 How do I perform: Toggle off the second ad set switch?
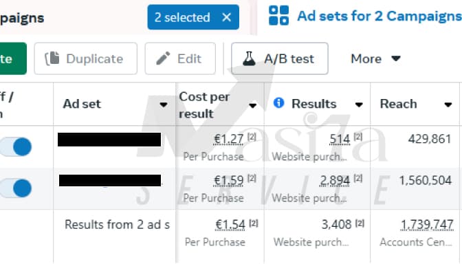click(x=16, y=188)
